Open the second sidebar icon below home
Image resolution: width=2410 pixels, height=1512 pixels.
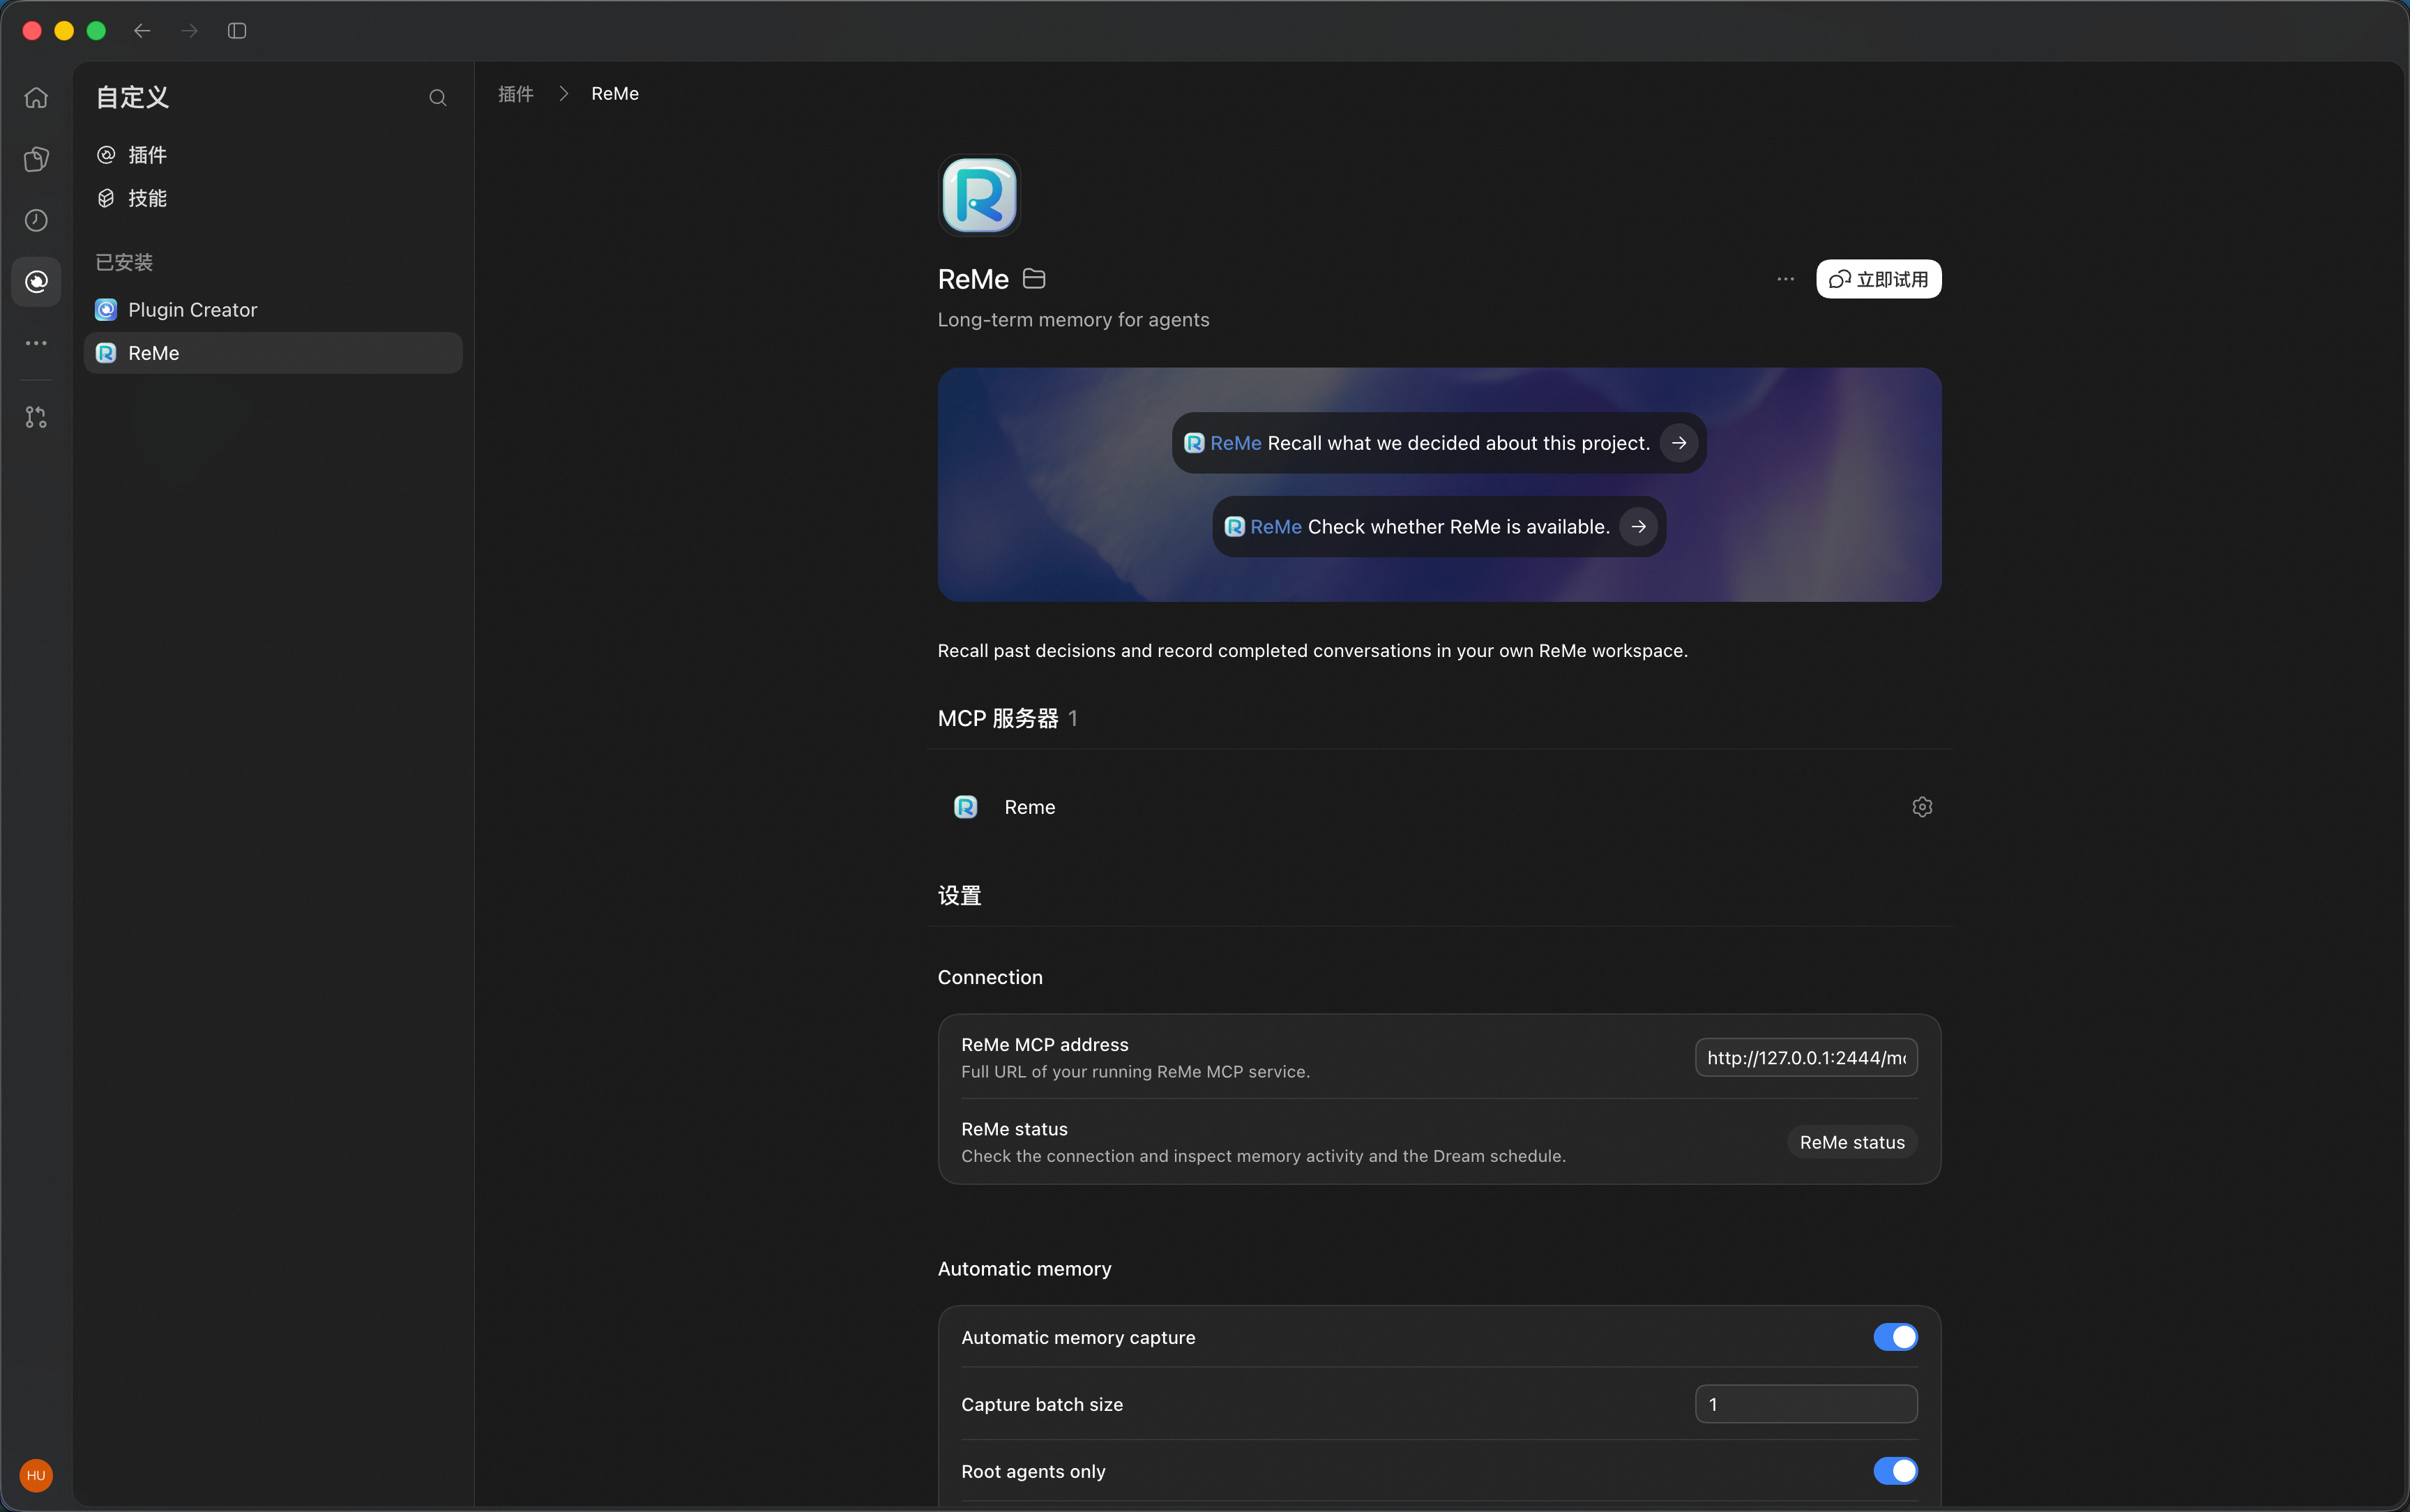click(36, 159)
